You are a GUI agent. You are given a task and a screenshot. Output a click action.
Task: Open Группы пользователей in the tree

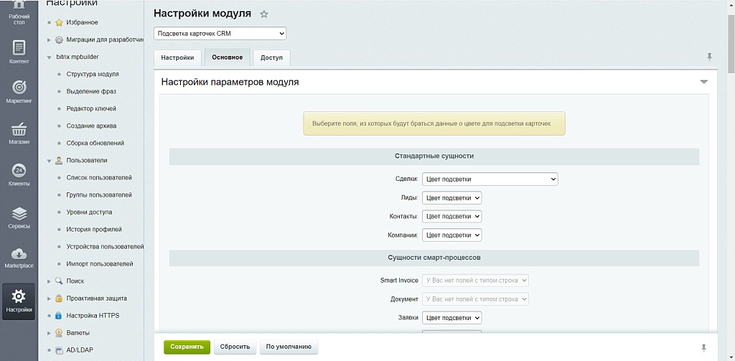[99, 194]
